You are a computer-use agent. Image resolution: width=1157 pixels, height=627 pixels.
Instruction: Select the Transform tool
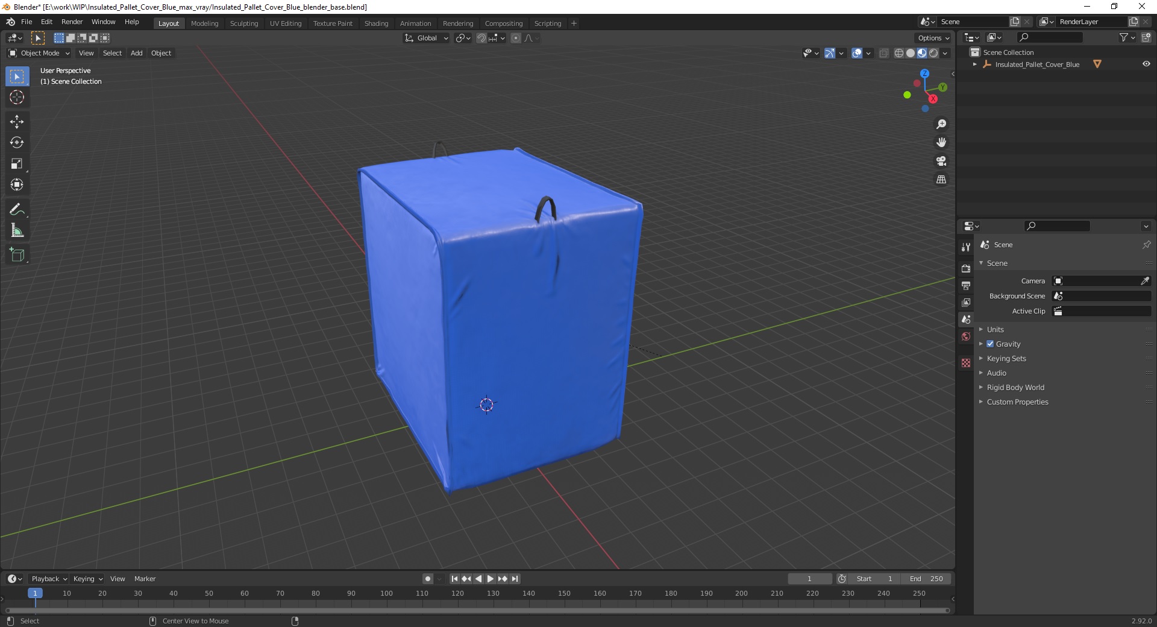pyautogui.click(x=17, y=184)
